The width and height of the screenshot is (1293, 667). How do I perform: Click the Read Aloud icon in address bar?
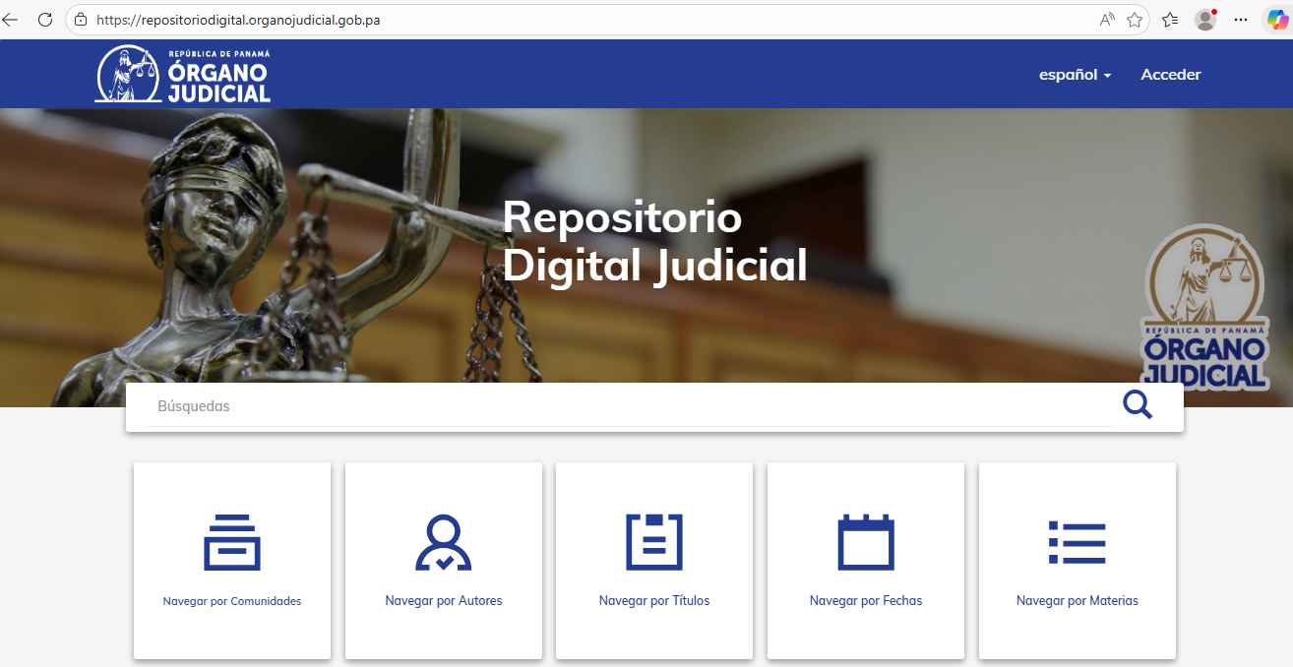click(1107, 20)
